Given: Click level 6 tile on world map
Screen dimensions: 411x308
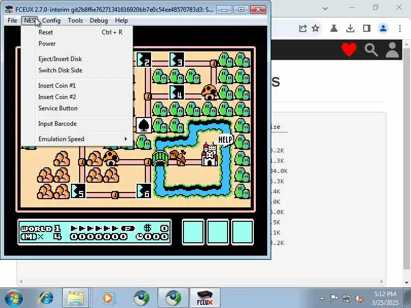Looking at the screenshot, I should (x=144, y=191).
